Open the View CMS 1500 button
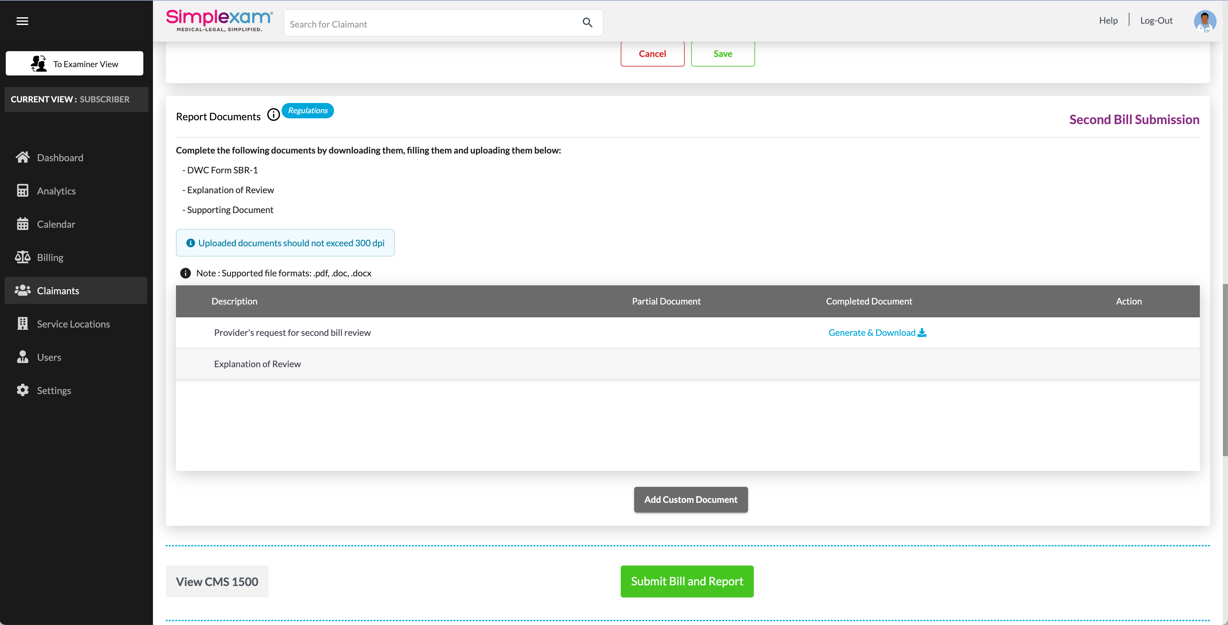This screenshot has width=1228, height=625. (x=217, y=581)
